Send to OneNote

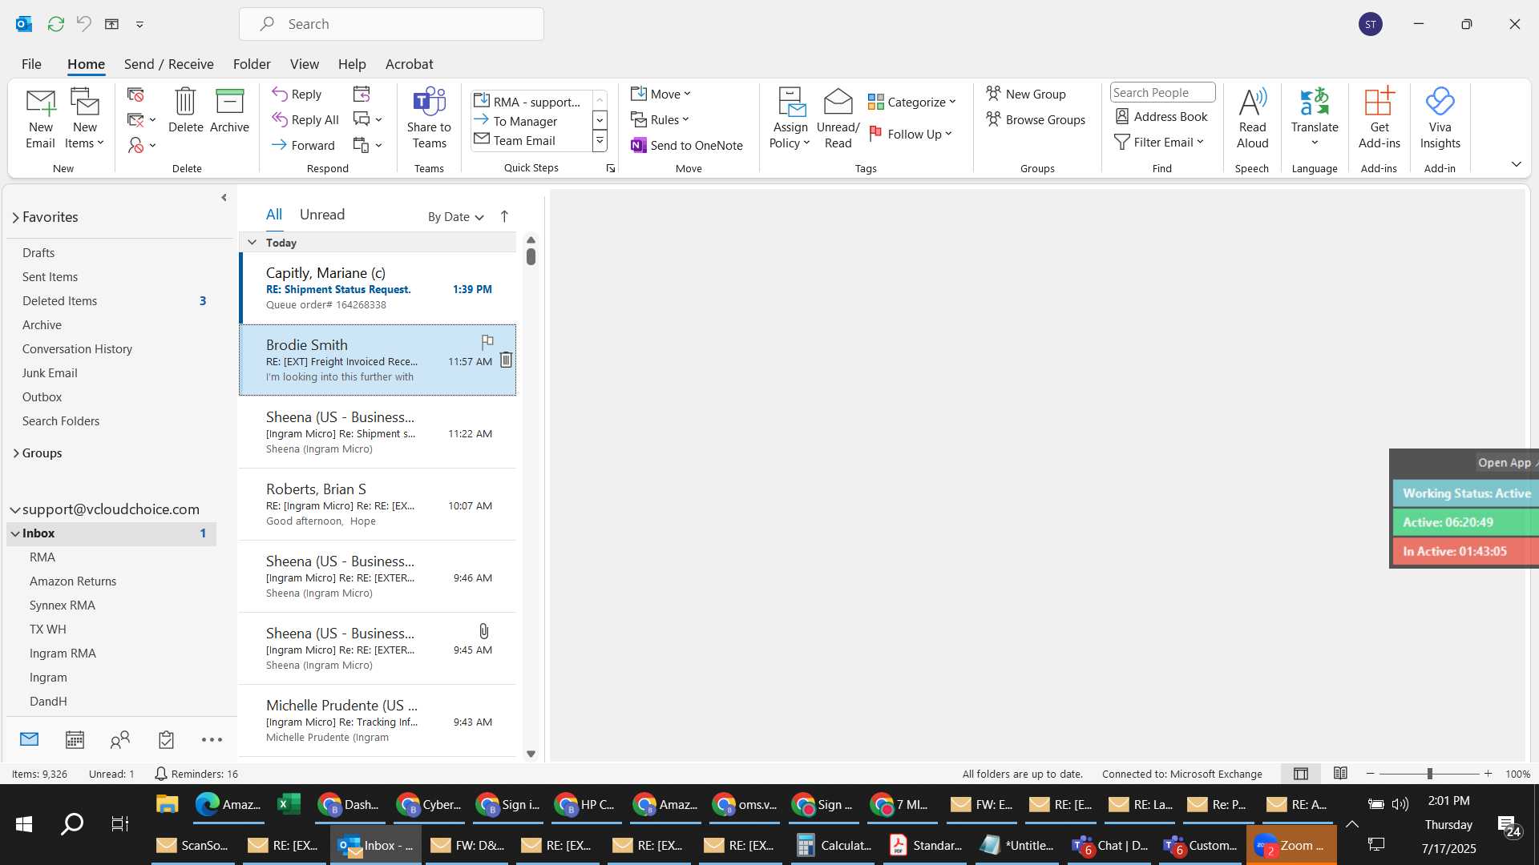(687, 145)
